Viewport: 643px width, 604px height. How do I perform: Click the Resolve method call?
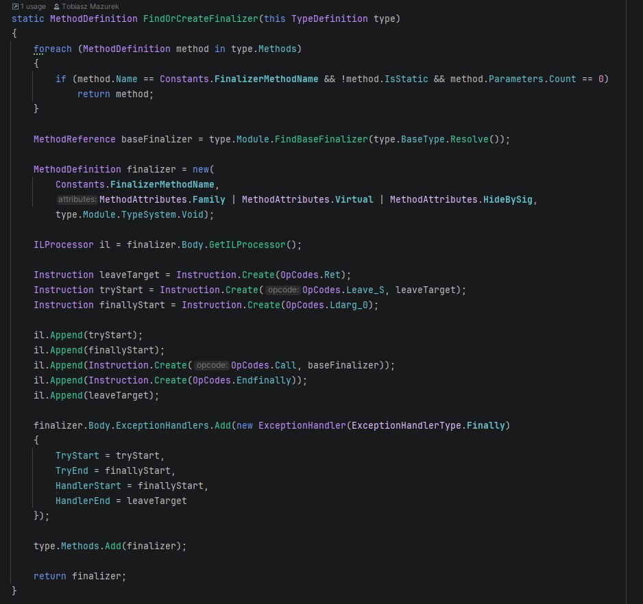[x=469, y=139]
